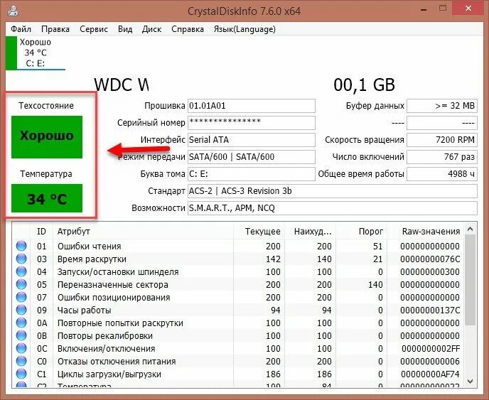Open the Файл menu
This screenshot has height=400, width=489.
pyautogui.click(x=21, y=29)
